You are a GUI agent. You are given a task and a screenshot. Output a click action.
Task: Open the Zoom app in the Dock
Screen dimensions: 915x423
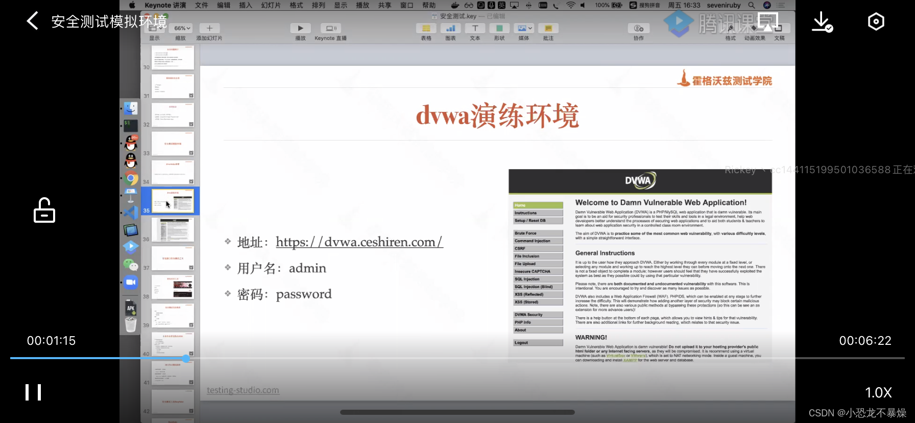(131, 282)
